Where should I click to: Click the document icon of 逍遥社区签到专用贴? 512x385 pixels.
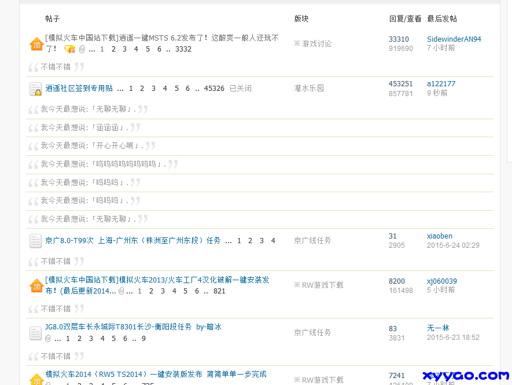pyautogui.click(x=35, y=88)
